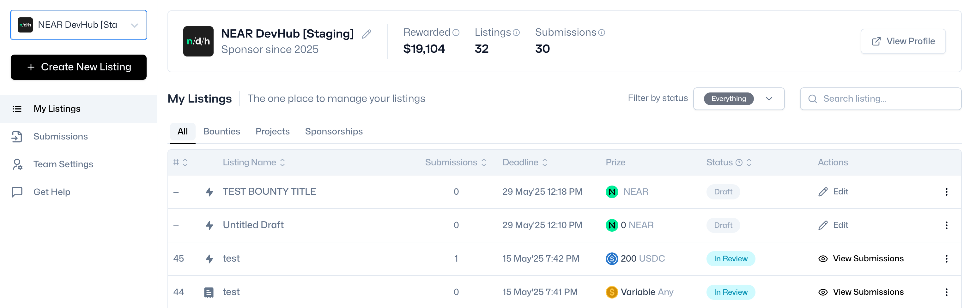Open the Filter by status dropdown
Image resolution: width=970 pixels, height=308 pixels.
click(x=738, y=99)
